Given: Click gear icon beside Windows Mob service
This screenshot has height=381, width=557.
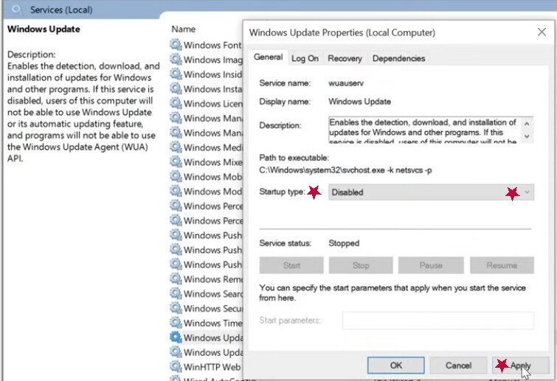Looking at the screenshot, I should point(176,176).
